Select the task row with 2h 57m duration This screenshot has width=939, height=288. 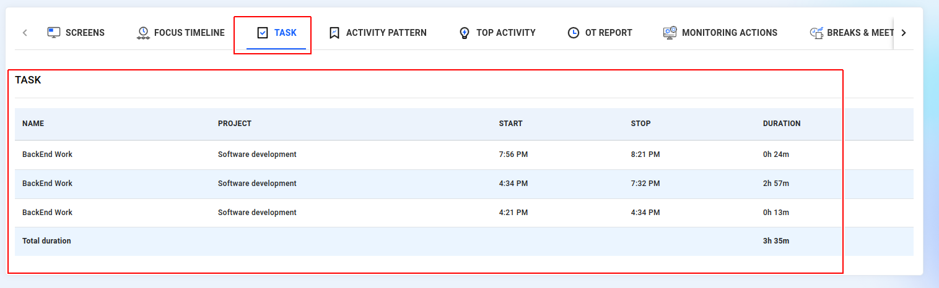click(x=776, y=184)
